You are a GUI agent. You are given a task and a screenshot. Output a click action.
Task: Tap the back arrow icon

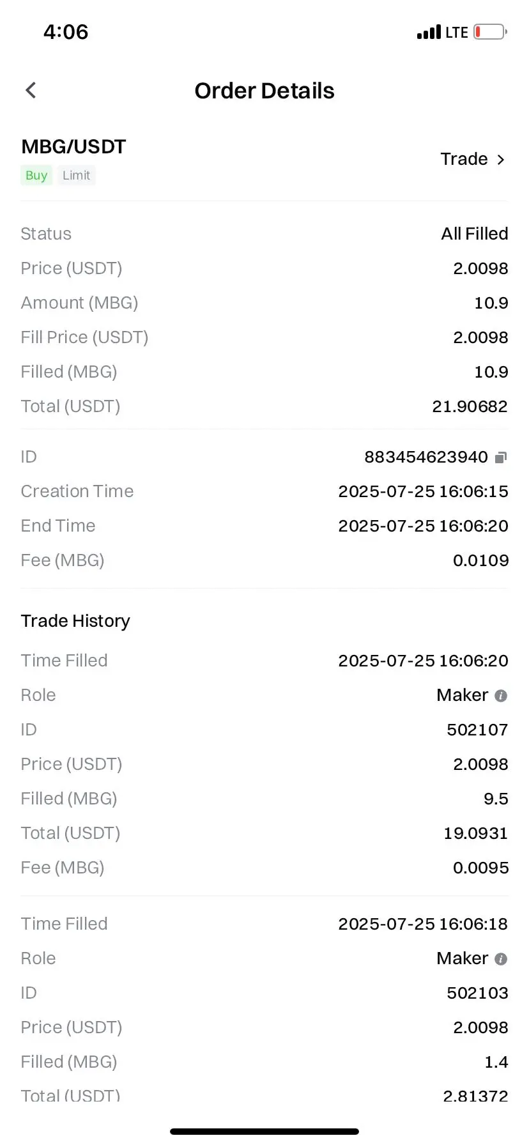point(31,90)
